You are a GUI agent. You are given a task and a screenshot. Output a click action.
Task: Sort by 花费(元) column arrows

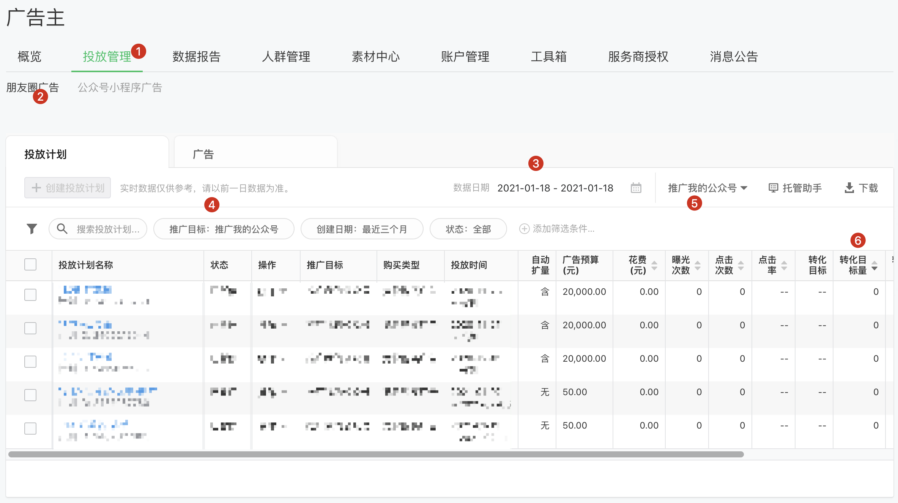pyautogui.click(x=654, y=265)
